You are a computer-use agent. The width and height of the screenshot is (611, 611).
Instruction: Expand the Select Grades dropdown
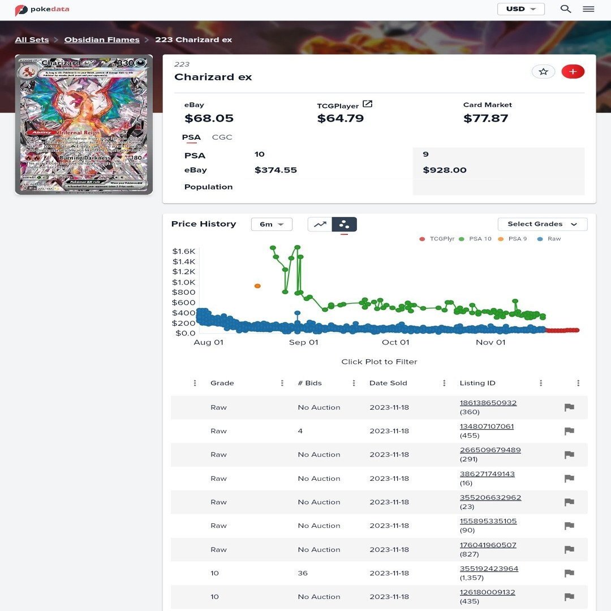pyautogui.click(x=543, y=224)
